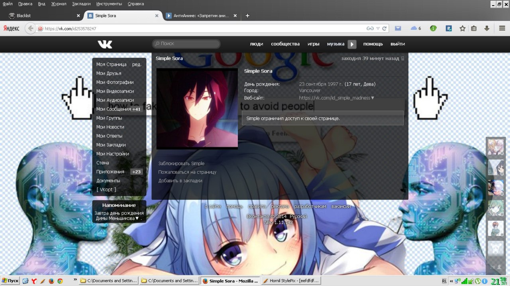
Task: Launch Chrome from quick launch bar
Action: [x=60, y=281]
